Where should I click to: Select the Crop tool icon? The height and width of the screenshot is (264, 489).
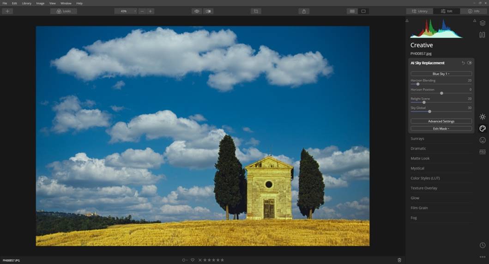coord(256,11)
